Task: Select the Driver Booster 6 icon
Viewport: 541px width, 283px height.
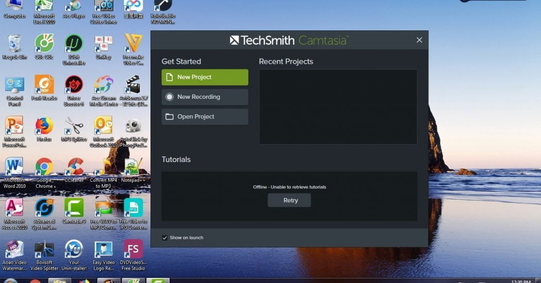Action: click(74, 91)
